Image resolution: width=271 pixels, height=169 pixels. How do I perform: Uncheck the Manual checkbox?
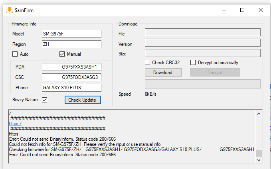62,54
